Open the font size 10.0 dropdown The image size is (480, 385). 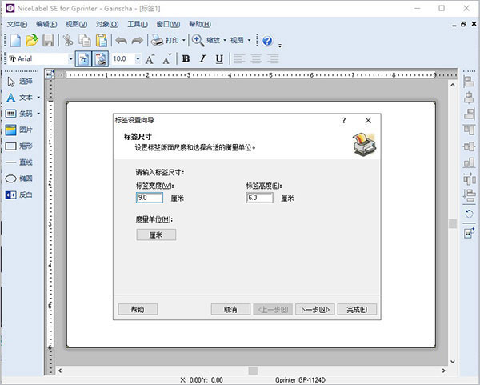pyautogui.click(x=138, y=58)
